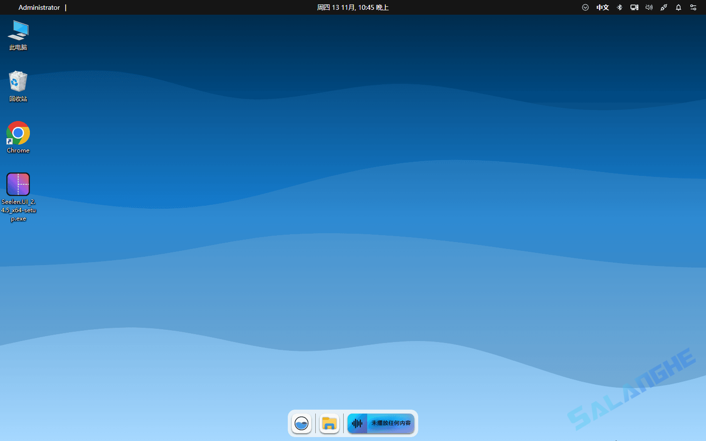Screen dimensions: 706x441
Task: Run the Seelen.UI setup executable on the desktop
Action: point(18,185)
